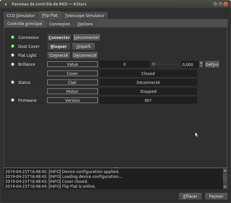Minimize the INDI control panel window
231x203 pixels.
pos(215,4)
